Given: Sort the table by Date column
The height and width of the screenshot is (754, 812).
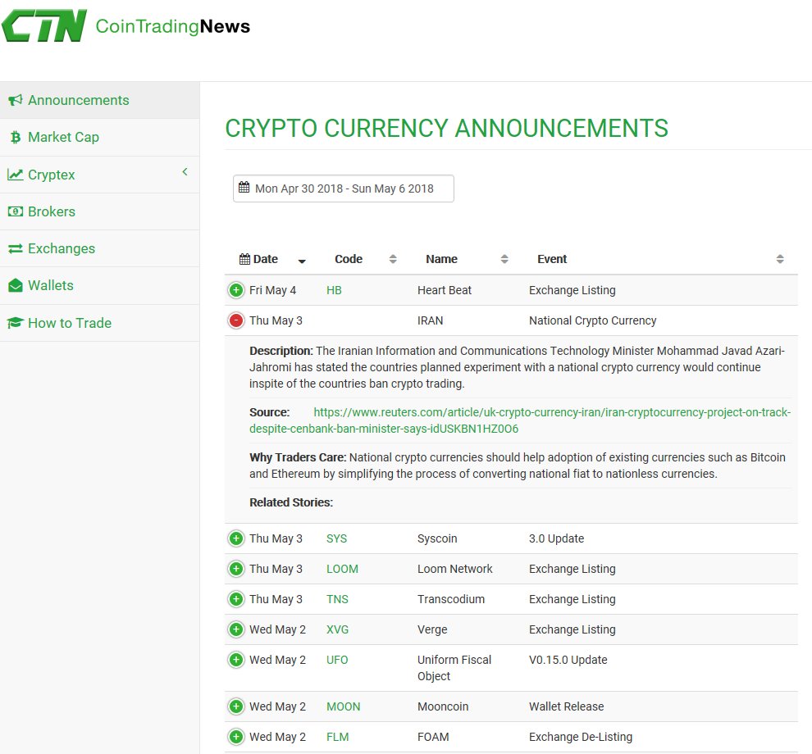Looking at the screenshot, I should 273,259.
